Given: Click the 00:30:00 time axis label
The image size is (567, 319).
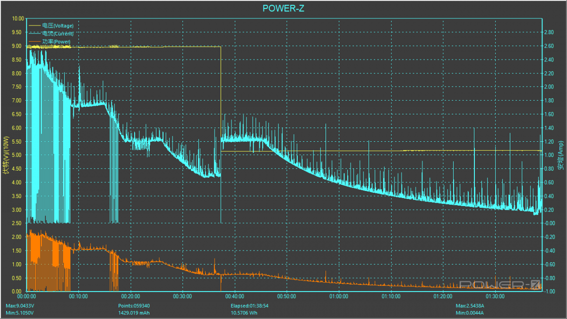Looking at the screenshot, I should pyautogui.click(x=182, y=296).
